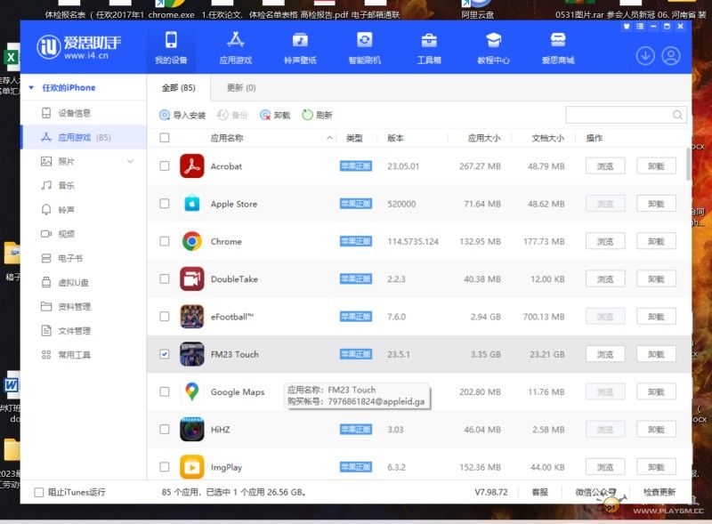Click 浏览 button for Chrome
This screenshot has width=712, height=524.
pyautogui.click(x=605, y=242)
